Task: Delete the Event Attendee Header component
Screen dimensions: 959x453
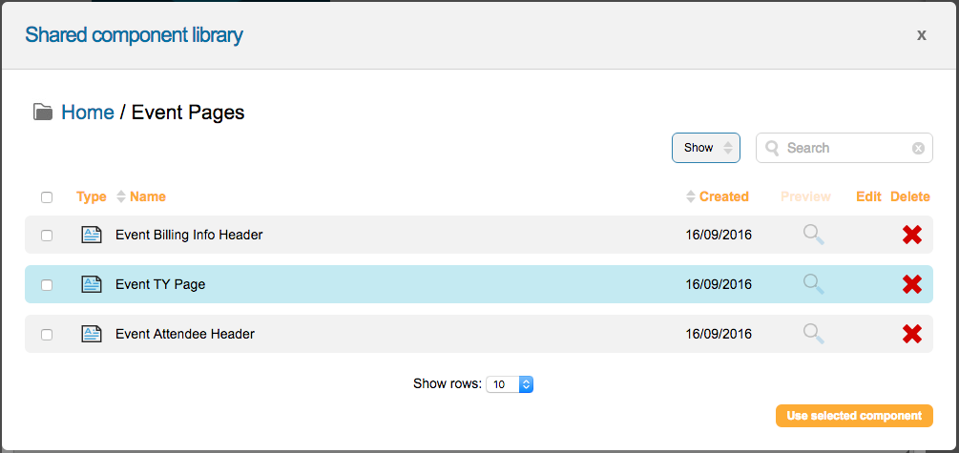Action: [x=911, y=334]
